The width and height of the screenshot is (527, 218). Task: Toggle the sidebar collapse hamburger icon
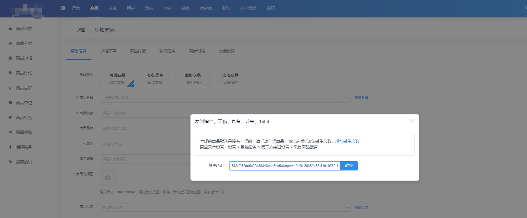(x=63, y=8)
